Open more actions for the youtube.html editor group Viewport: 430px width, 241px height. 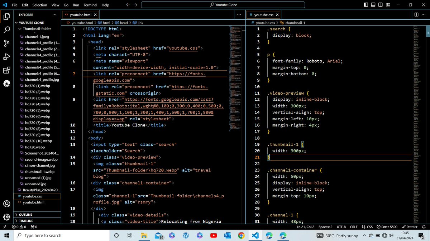[x=239, y=15]
